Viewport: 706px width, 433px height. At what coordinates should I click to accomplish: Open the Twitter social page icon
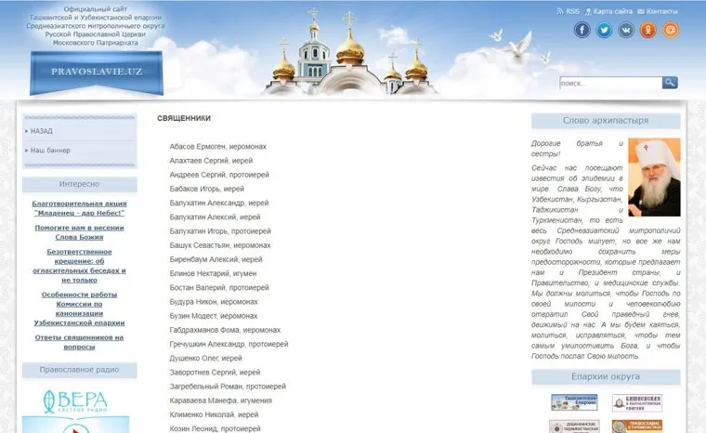point(605,30)
